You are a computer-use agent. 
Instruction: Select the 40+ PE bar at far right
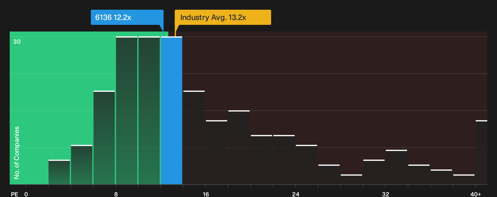coord(482,152)
